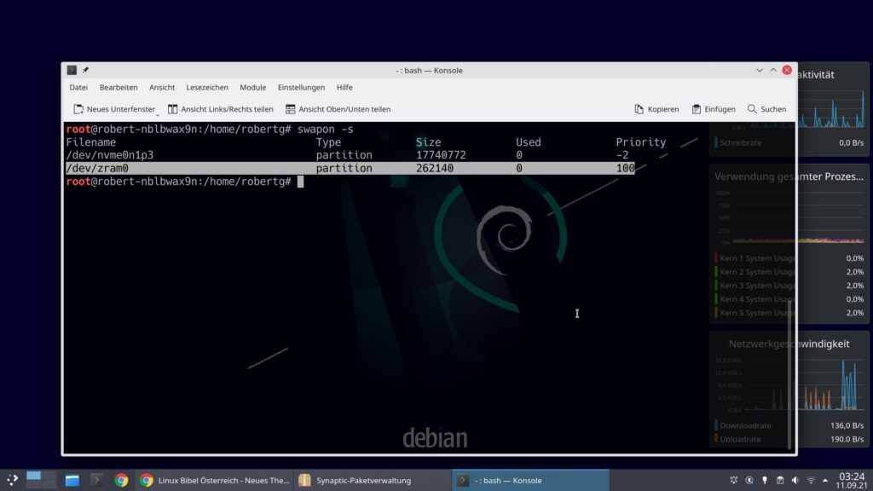Click the highlighted /dev/zram0 line
Image resolution: width=873 pixels, height=491 pixels.
coord(350,168)
